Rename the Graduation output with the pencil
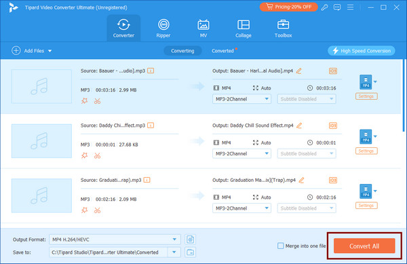The height and width of the screenshot is (264, 407). click(x=301, y=180)
